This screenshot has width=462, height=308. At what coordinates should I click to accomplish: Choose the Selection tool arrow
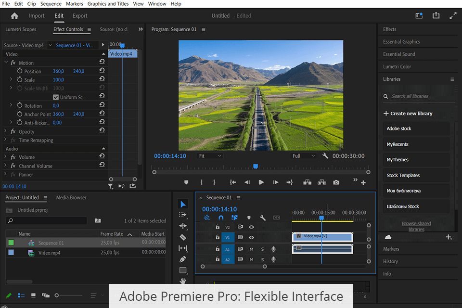[x=183, y=204]
